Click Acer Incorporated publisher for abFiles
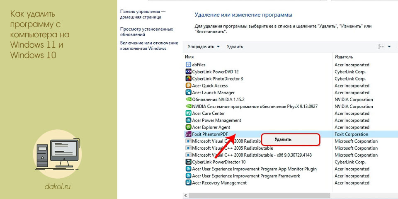This screenshot has height=199, width=398. point(352,65)
